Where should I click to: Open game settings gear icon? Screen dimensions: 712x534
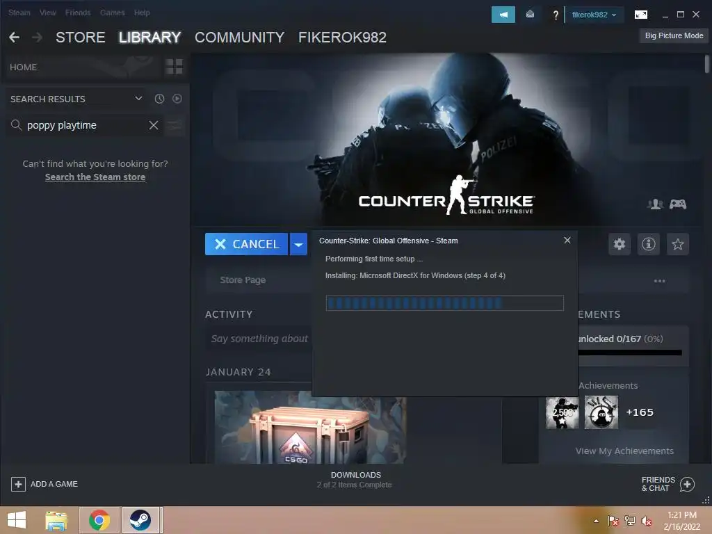620,244
